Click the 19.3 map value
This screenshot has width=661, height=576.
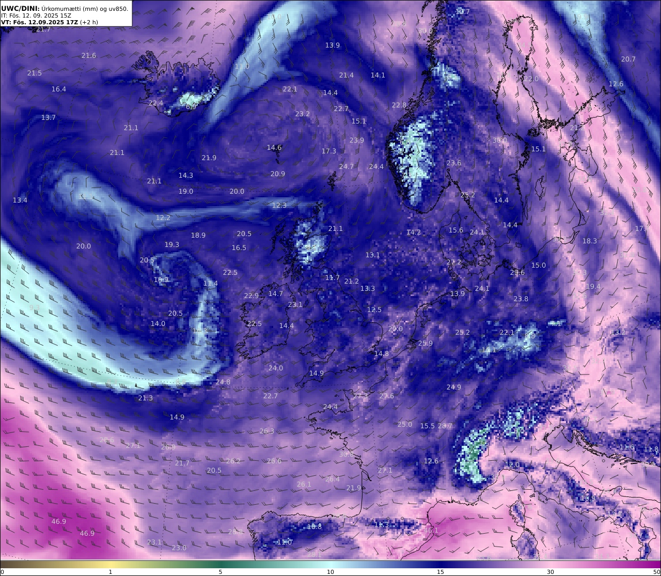pyautogui.click(x=172, y=245)
